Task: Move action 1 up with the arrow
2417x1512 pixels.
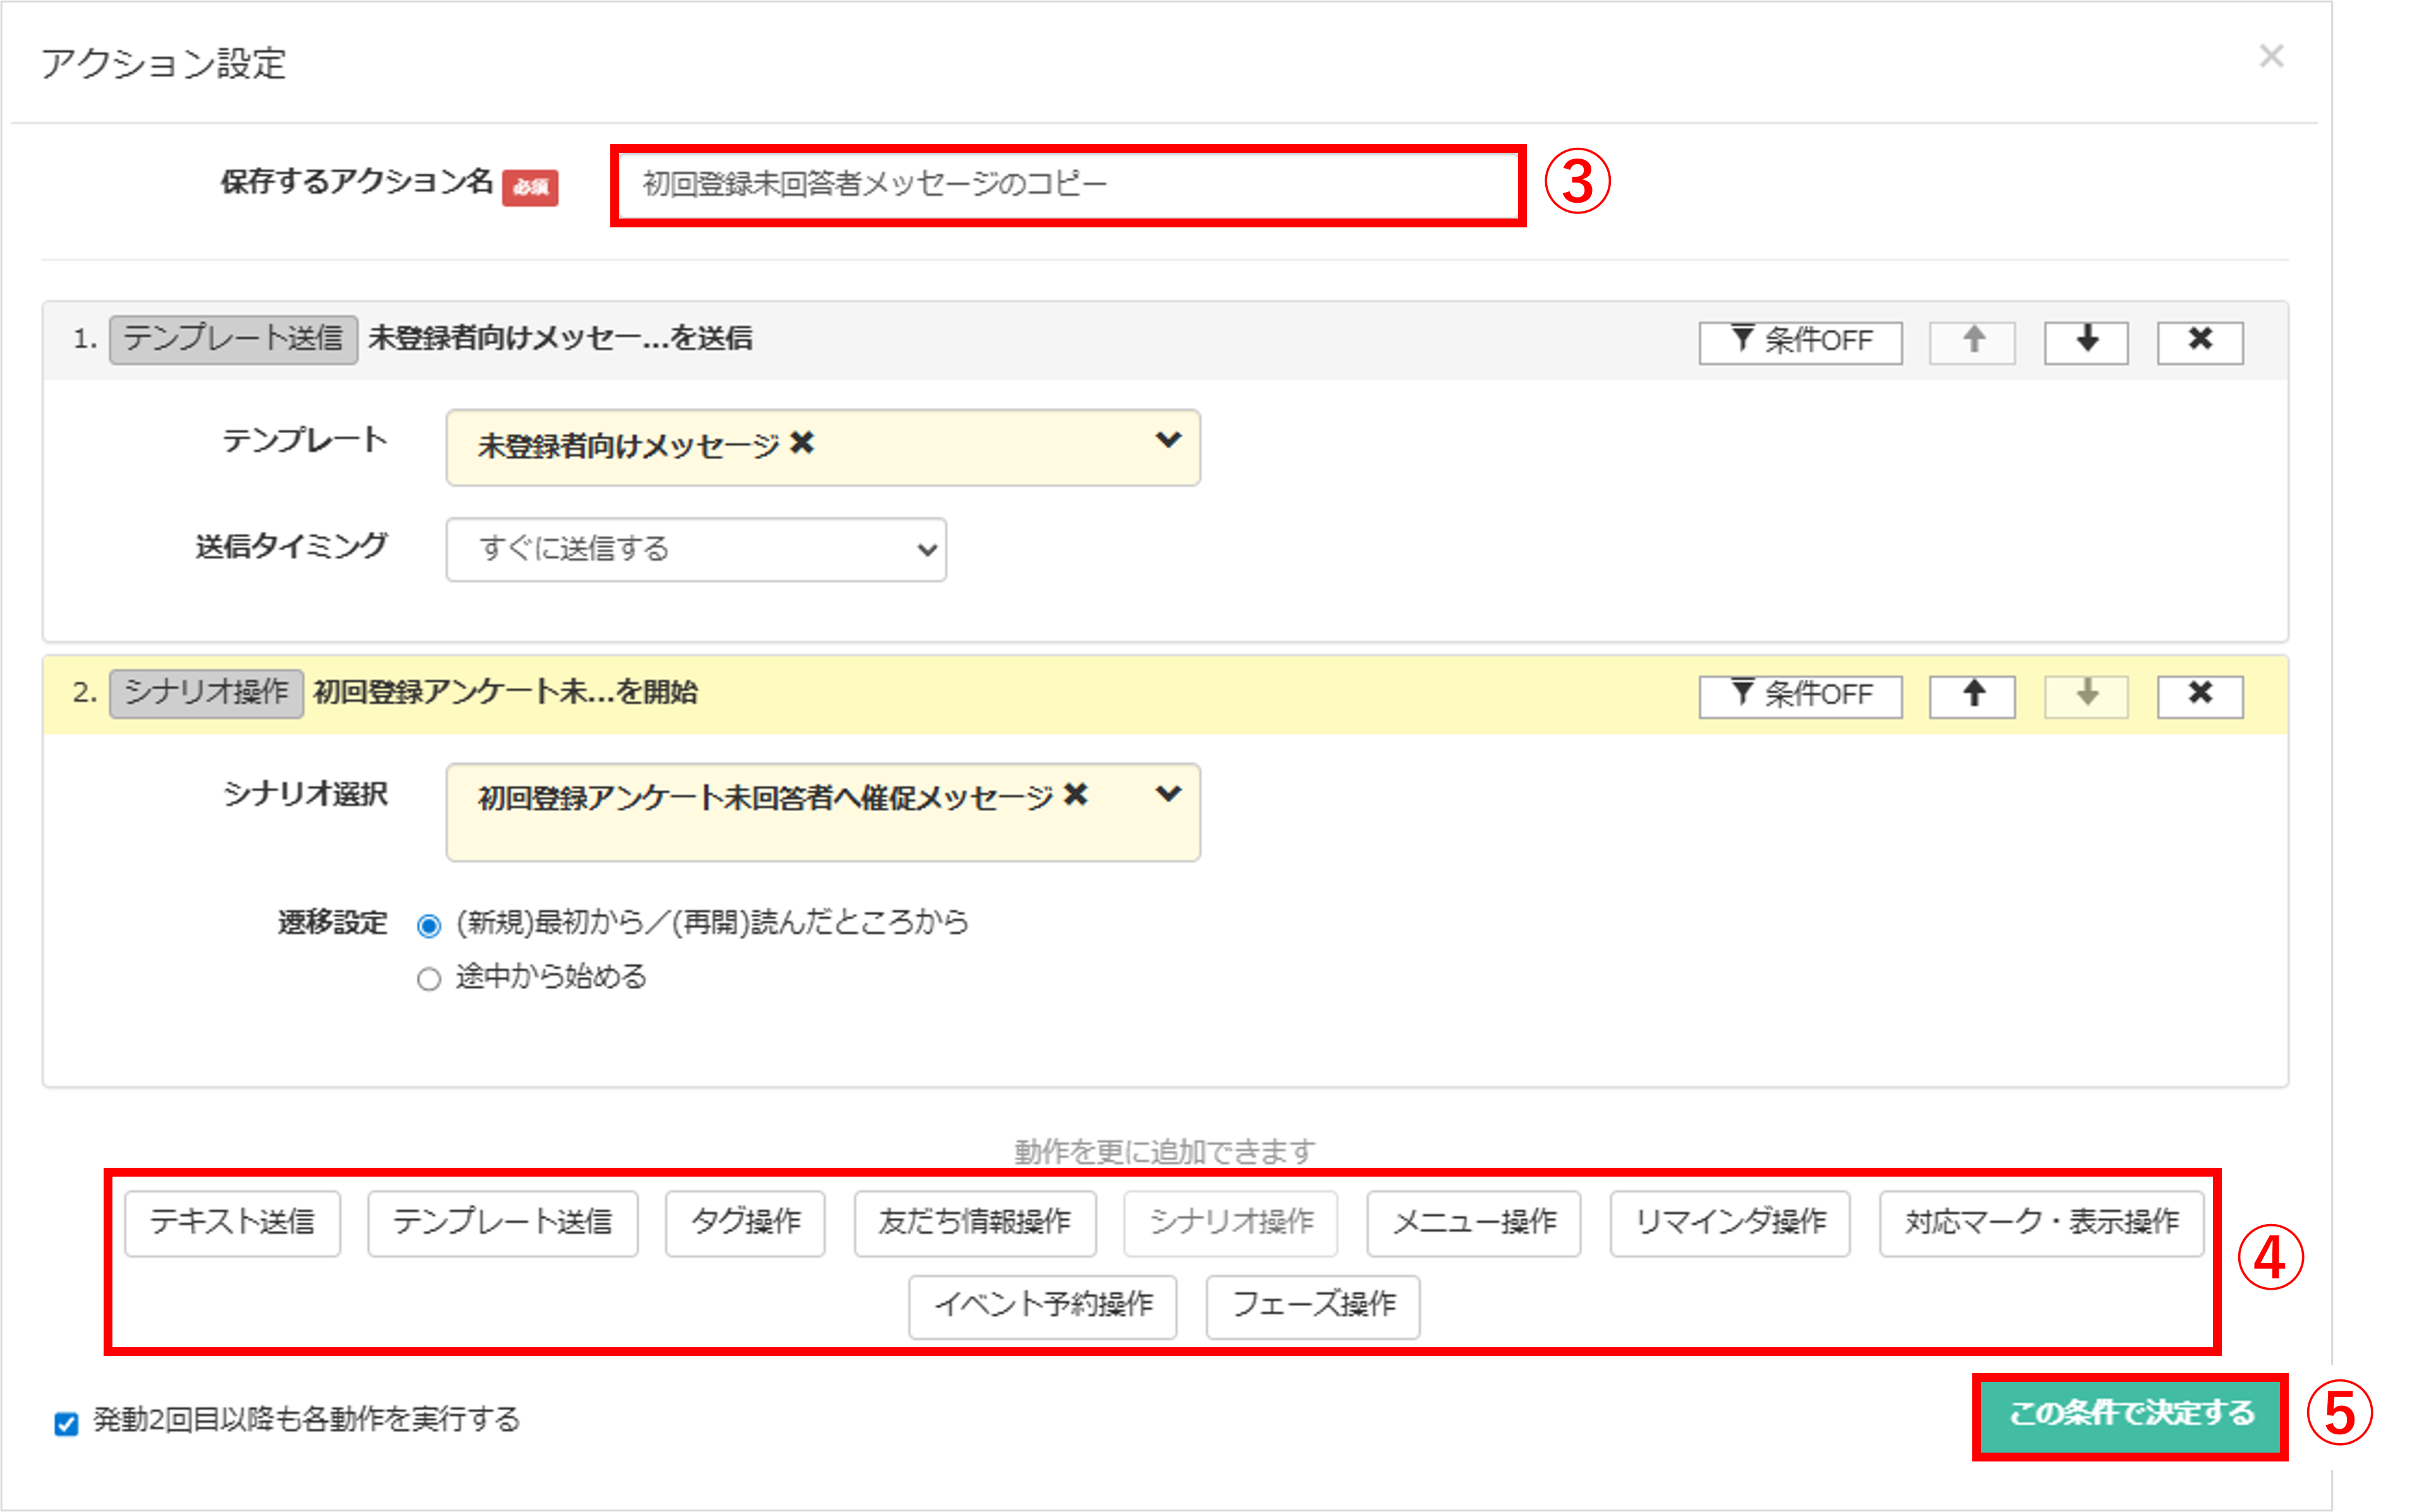Action: 1971,342
